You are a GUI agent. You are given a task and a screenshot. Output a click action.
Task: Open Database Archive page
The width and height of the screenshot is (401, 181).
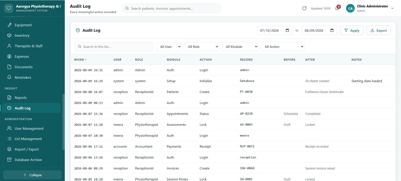pos(31,160)
